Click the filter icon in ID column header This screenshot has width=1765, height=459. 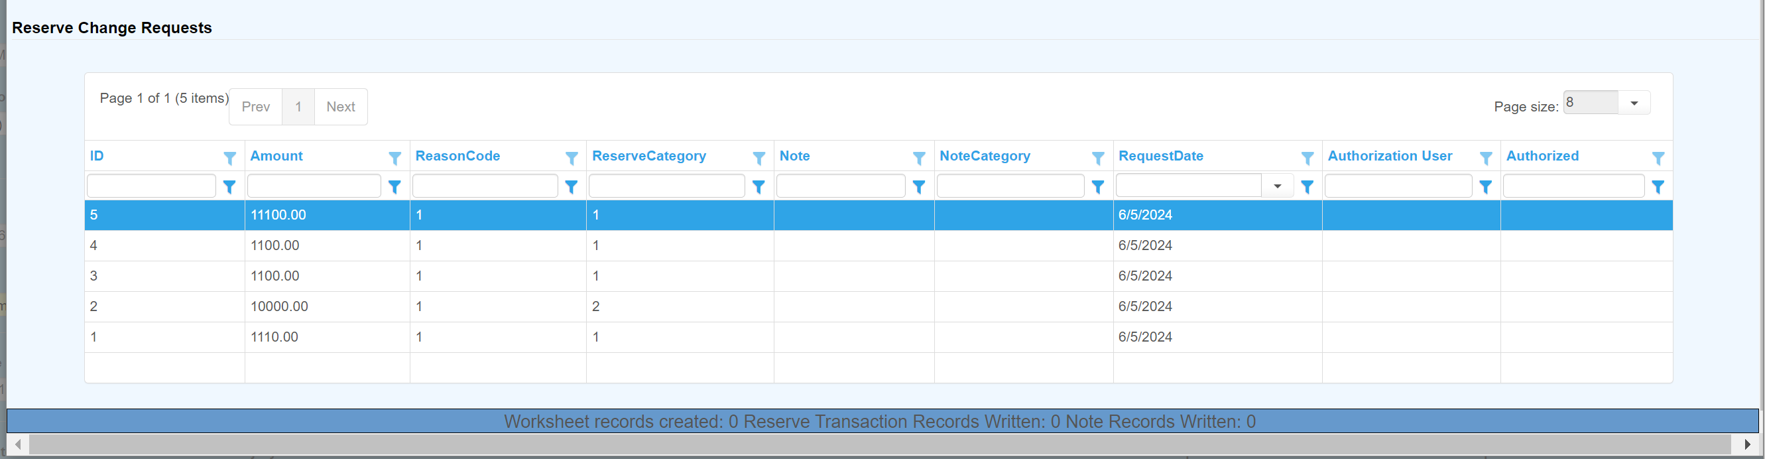[x=229, y=159]
